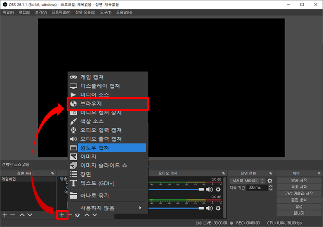323x227 pixels.
Task: Select 오디오 입력 캡쳐 entry
Action: (108, 130)
